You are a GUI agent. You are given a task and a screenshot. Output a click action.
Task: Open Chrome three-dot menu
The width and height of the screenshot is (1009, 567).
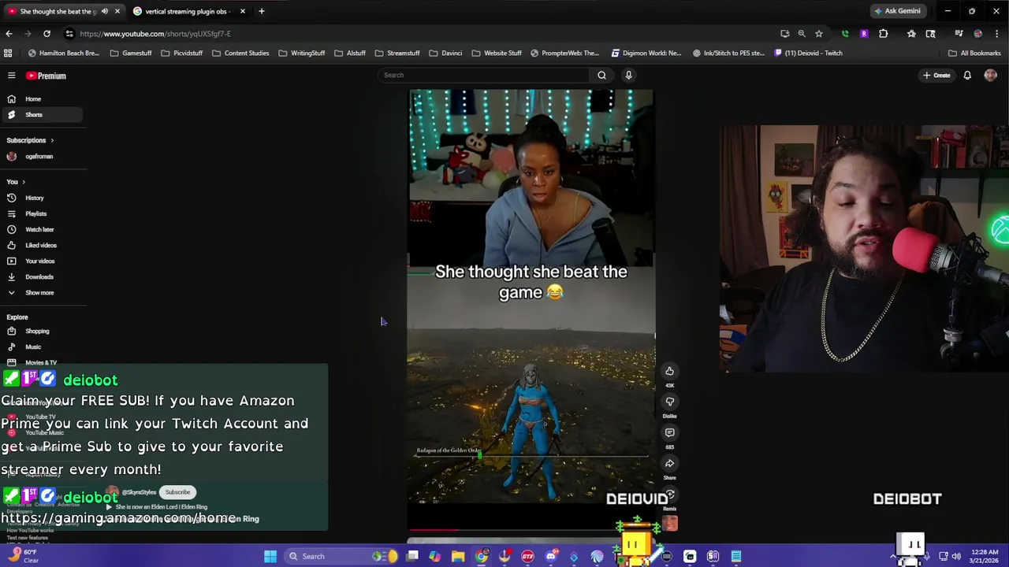(x=996, y=34)
